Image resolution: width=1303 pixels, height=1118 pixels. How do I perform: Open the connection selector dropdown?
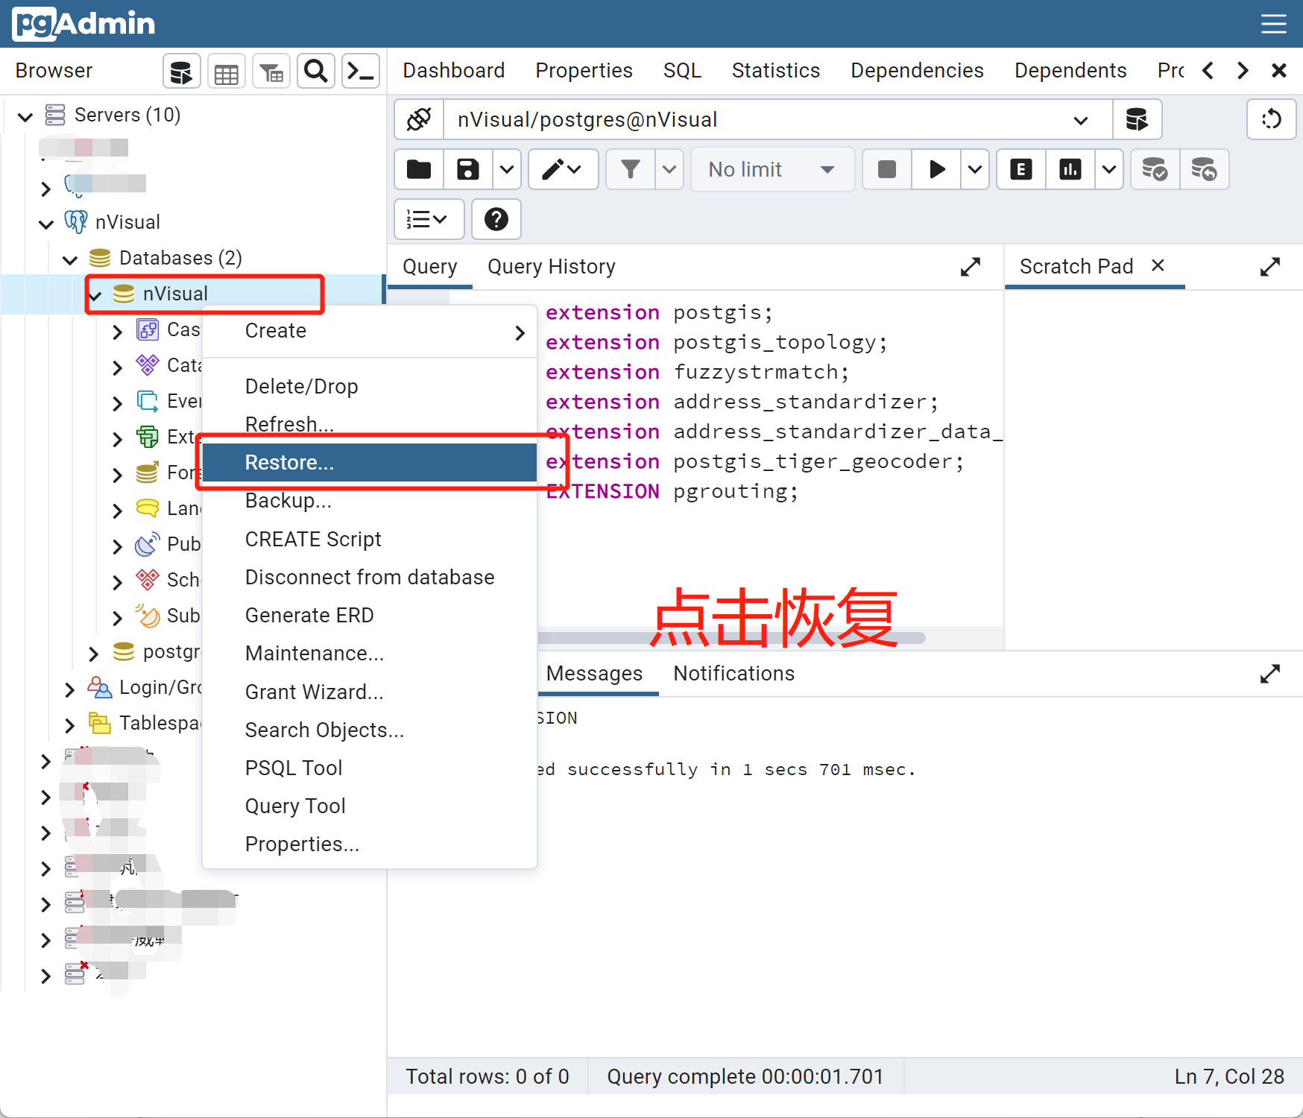[x=1081, y=120]
